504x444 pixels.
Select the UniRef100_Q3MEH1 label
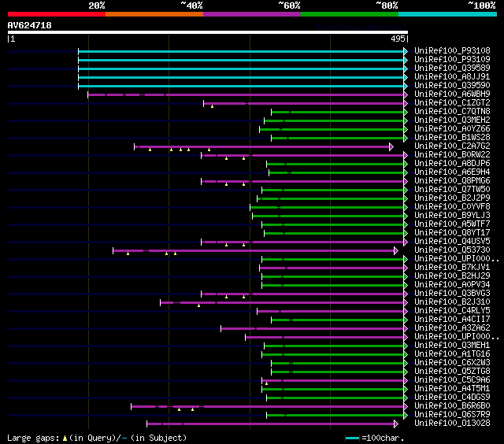click(x=452, y=346)
